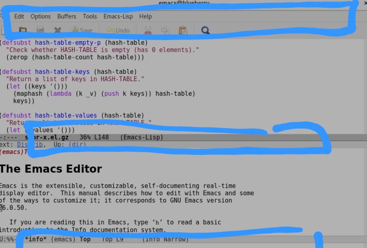Click the scissors Cut toolbar icon
This screenshot has height=248, width=367.
coord(148,30)
